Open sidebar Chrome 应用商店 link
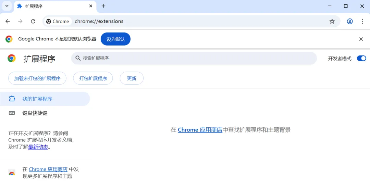The width and height of the screenshot is (370, 189). [x=48, y=169]
